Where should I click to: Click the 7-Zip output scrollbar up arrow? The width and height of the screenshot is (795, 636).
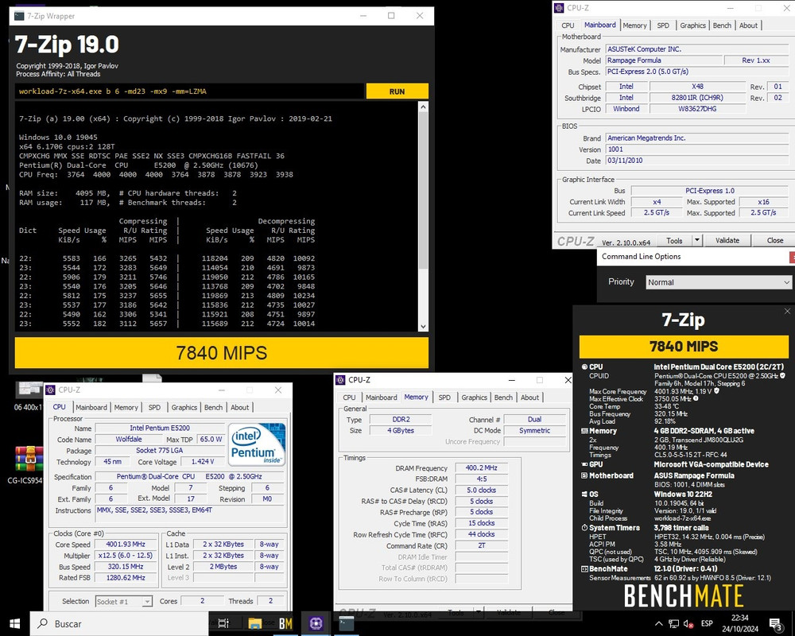424,107
